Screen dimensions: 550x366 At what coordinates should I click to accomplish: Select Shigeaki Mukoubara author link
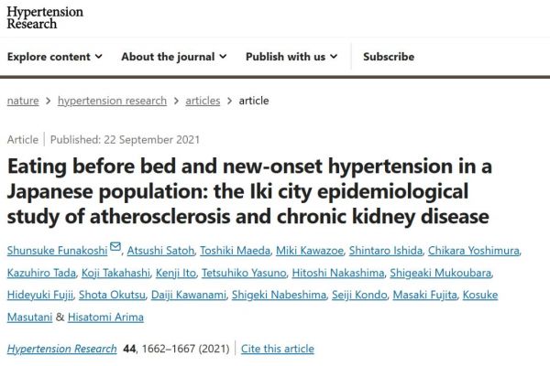pyautogui.click(x=441, y=273)
